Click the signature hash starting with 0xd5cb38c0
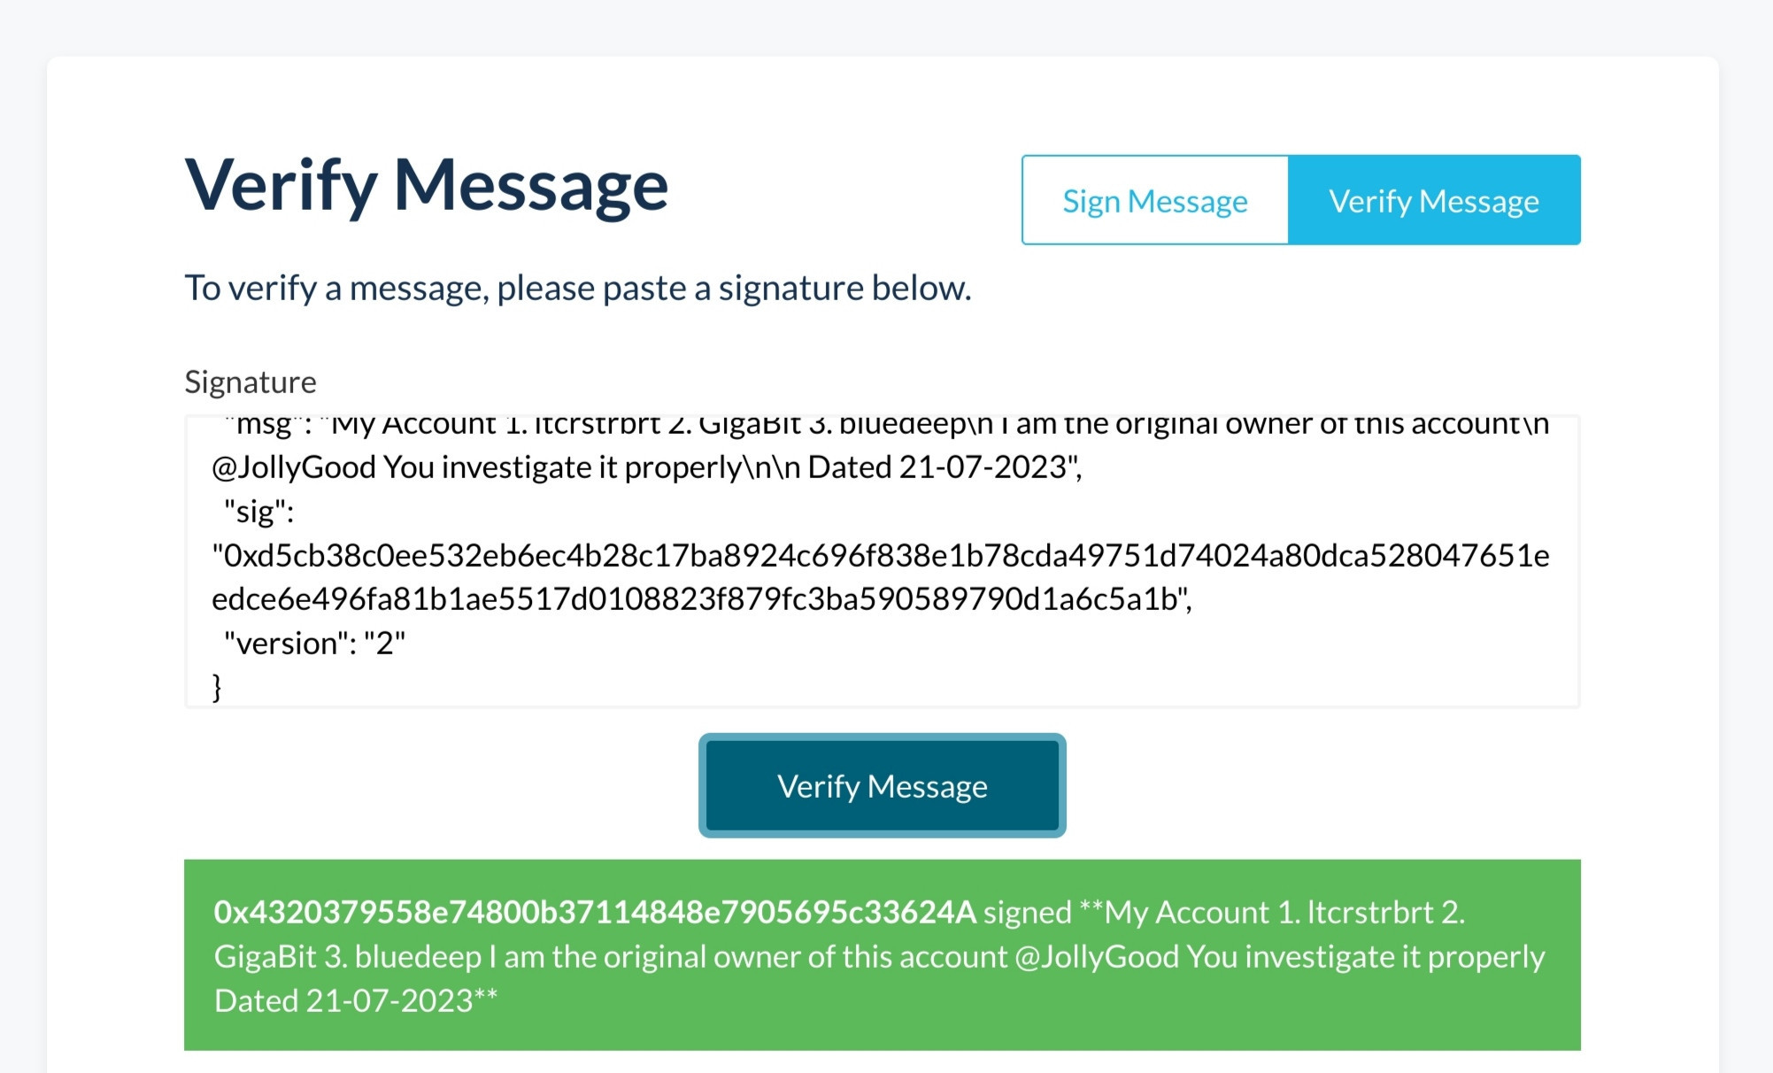The height and width of the screenshot is (1073, 1773). click(881, 555)
